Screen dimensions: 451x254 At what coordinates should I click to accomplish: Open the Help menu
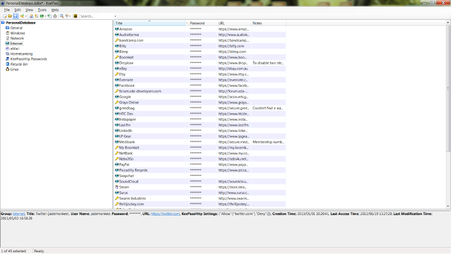(55, 10)
